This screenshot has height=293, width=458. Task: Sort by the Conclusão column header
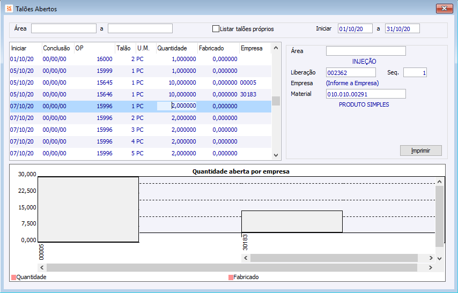coord(58,48)
